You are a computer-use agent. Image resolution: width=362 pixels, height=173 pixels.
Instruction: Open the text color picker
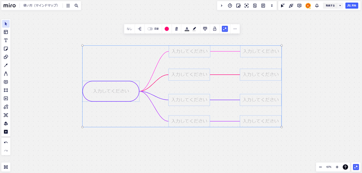tap(187, 29)
